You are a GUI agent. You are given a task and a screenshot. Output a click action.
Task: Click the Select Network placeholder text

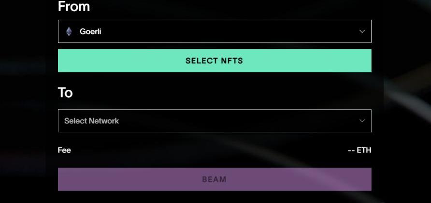point(91,121)
